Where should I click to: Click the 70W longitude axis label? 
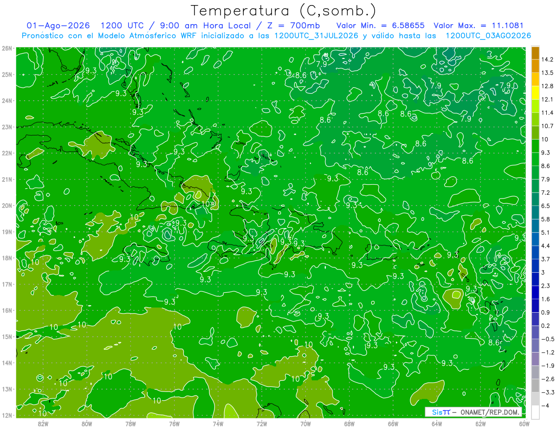pyautogui.click(x=305, y=424)
